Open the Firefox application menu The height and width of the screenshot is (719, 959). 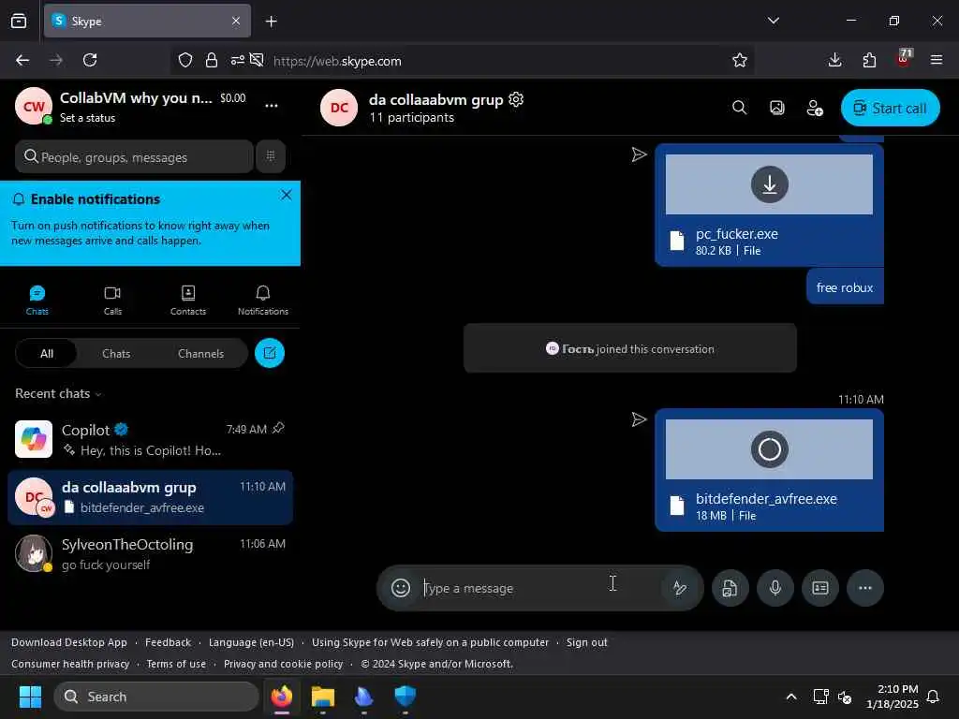pos(937,60)
